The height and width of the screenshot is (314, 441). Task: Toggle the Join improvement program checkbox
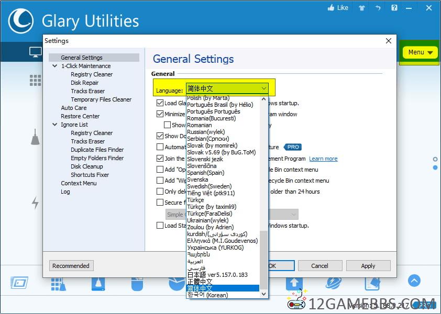(160, 159)
